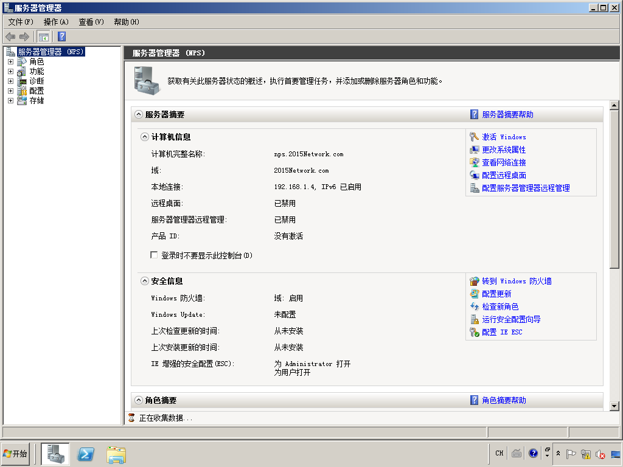Click the Windows 防火墙 firewall icon
This screenshot has width=623, height=467.
click(x=475, y=281)
